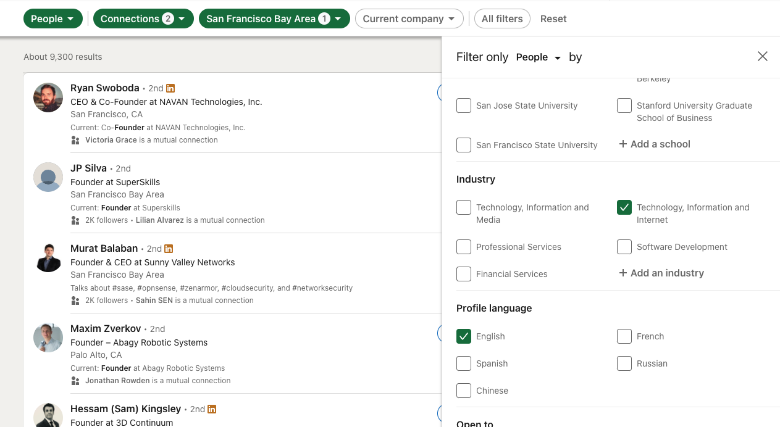780x427 pixels.
Task: Open Lilian Alvarez mutual connection link
Action: pos(160,220)
